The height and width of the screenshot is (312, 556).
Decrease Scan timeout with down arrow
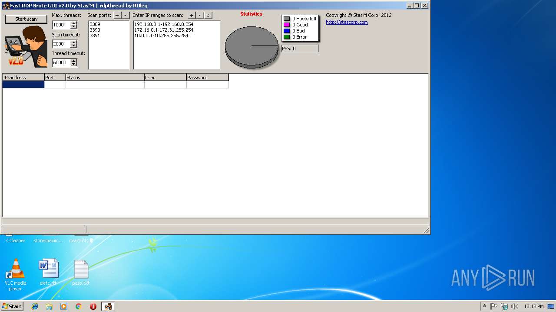(x=73, y=45)
